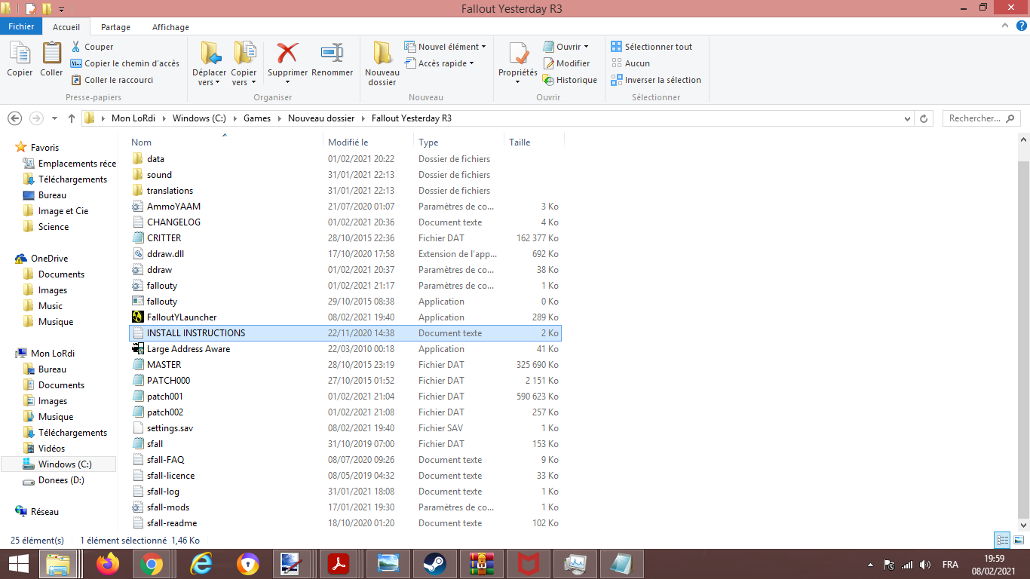
Task: Click the Renommer rename icon
Action: pyautogui.click(x=332, y=54)
